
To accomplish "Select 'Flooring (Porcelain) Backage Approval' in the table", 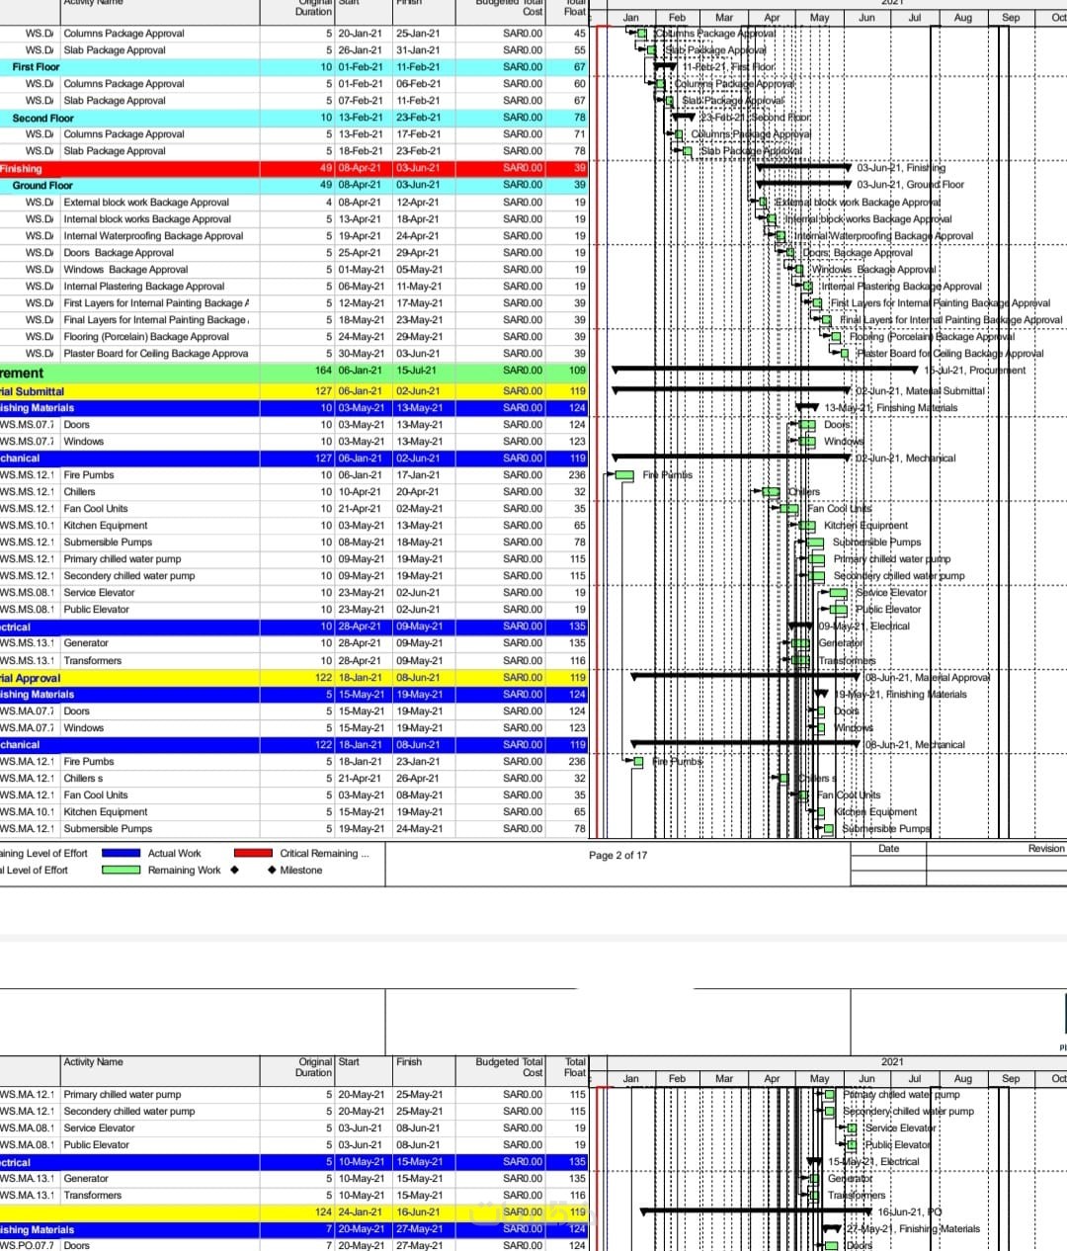I will tap(146, 337).
